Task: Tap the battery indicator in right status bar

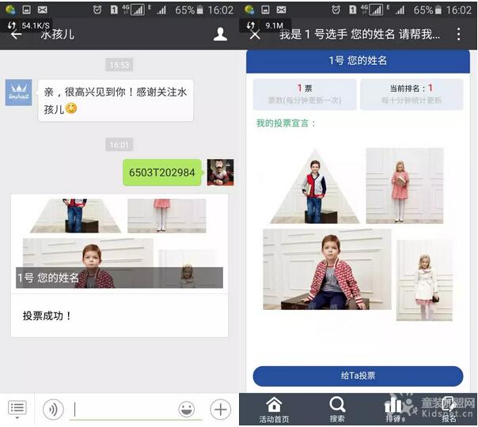Action: (438, 10)
